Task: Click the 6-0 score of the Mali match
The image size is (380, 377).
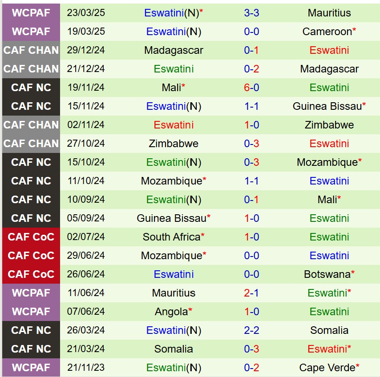Action: pyautogui.click(x=251, y=88)
